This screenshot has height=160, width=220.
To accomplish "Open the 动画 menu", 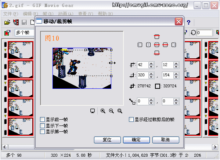I will tap(66, 14).
